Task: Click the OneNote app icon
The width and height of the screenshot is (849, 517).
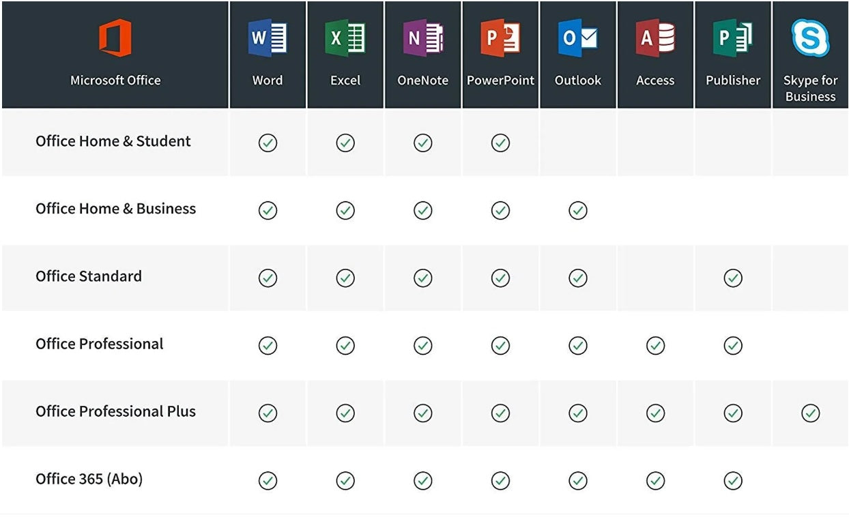Action: 422,38
